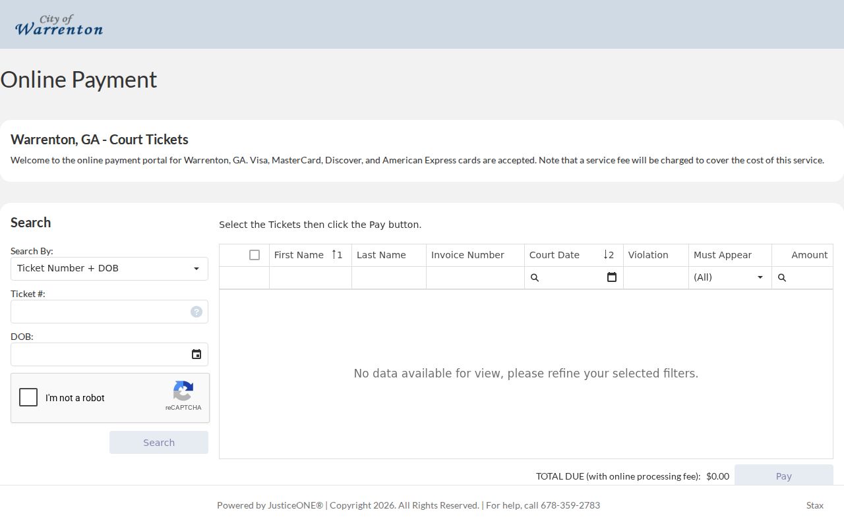The image size is (844, 527).
Task: Click the Last Name filter field
Action: [389, 277]
